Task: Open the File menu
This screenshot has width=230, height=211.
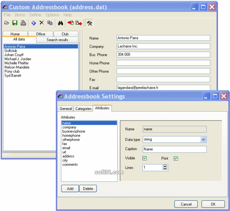Action: click(x=7, y=15)
